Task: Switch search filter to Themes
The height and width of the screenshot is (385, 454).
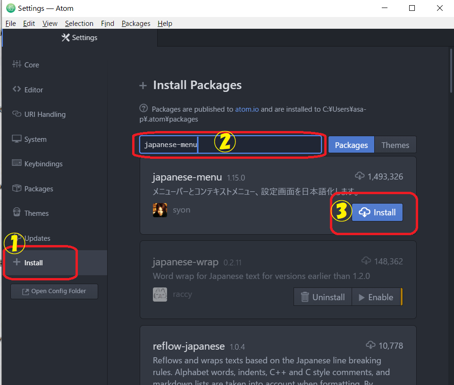Action: click(x=395, y=145)
